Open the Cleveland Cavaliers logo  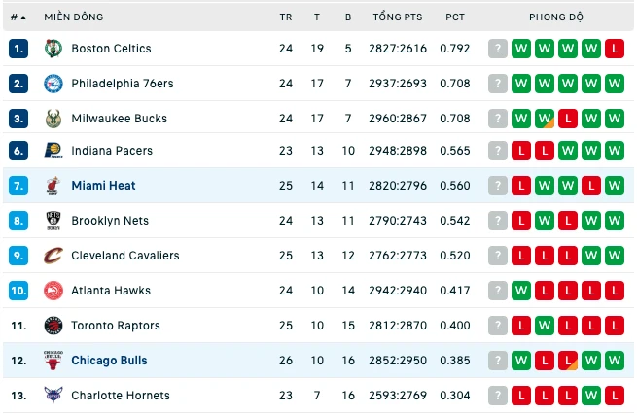tap(53, 256)
